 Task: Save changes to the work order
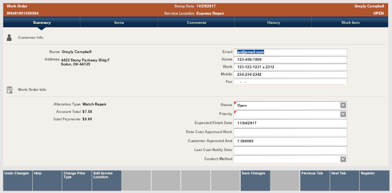click(255, 180)
